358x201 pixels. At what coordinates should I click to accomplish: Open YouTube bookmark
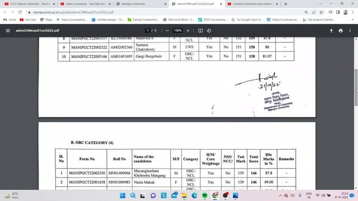click(28, 20)
